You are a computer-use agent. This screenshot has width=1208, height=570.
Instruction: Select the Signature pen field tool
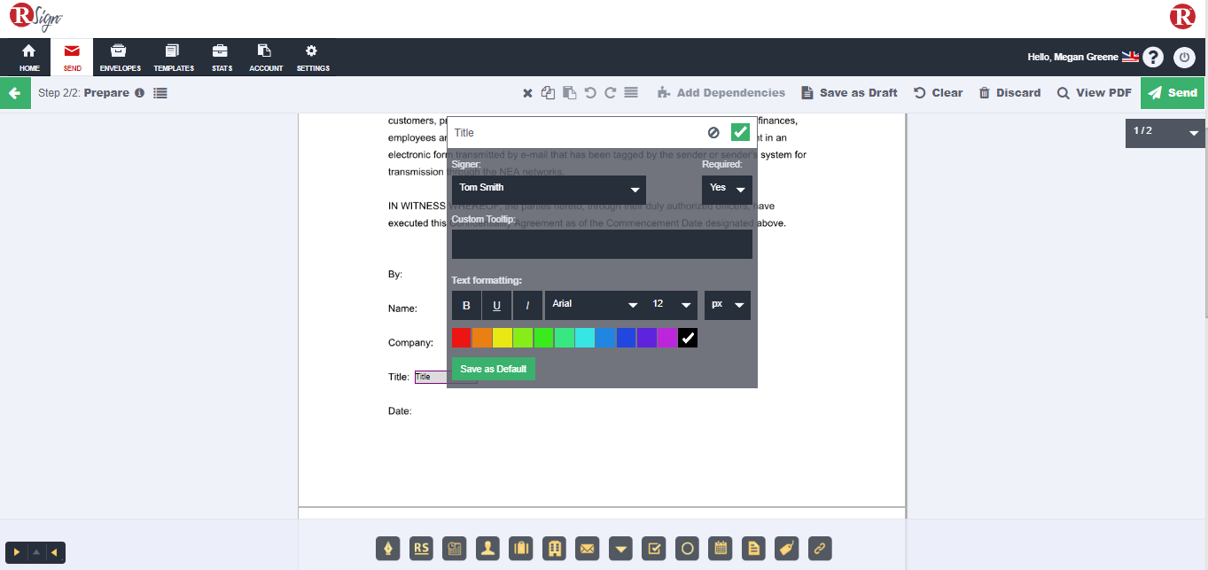coord(387,549)
